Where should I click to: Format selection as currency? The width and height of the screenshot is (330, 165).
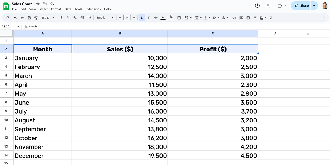point(61,17)
